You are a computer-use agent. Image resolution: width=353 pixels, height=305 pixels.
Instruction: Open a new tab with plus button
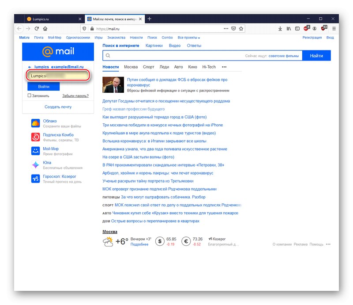point(149,19)
